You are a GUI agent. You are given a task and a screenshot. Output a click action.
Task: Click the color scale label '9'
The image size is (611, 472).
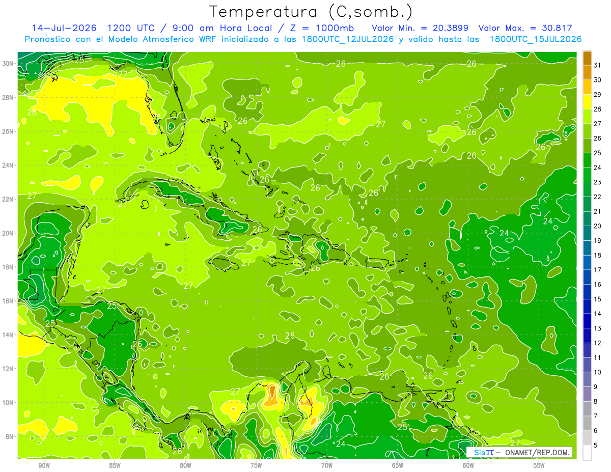596,387
